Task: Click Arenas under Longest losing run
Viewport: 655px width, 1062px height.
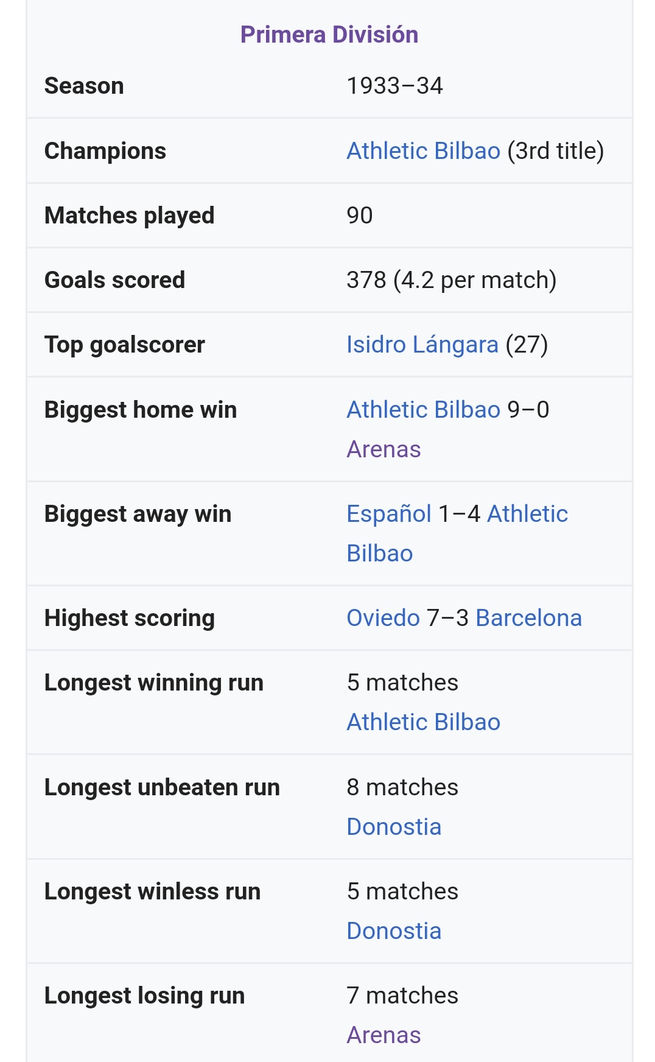Action: (384, 1035)
